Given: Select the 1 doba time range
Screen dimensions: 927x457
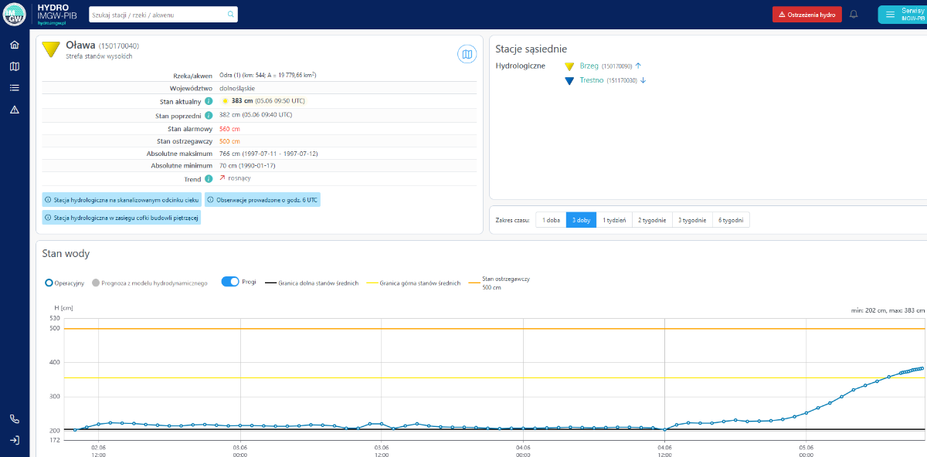Looking at the screenshot, I should click(x=551, y=220).
